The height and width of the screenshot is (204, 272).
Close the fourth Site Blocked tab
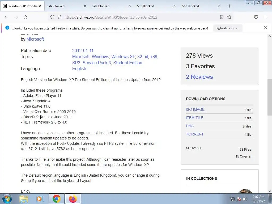click(219, 6)
